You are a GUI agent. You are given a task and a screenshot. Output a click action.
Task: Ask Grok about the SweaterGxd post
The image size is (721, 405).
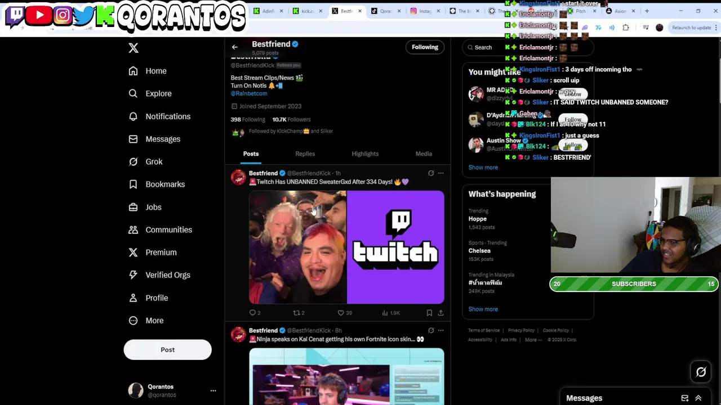pos(431,173)
